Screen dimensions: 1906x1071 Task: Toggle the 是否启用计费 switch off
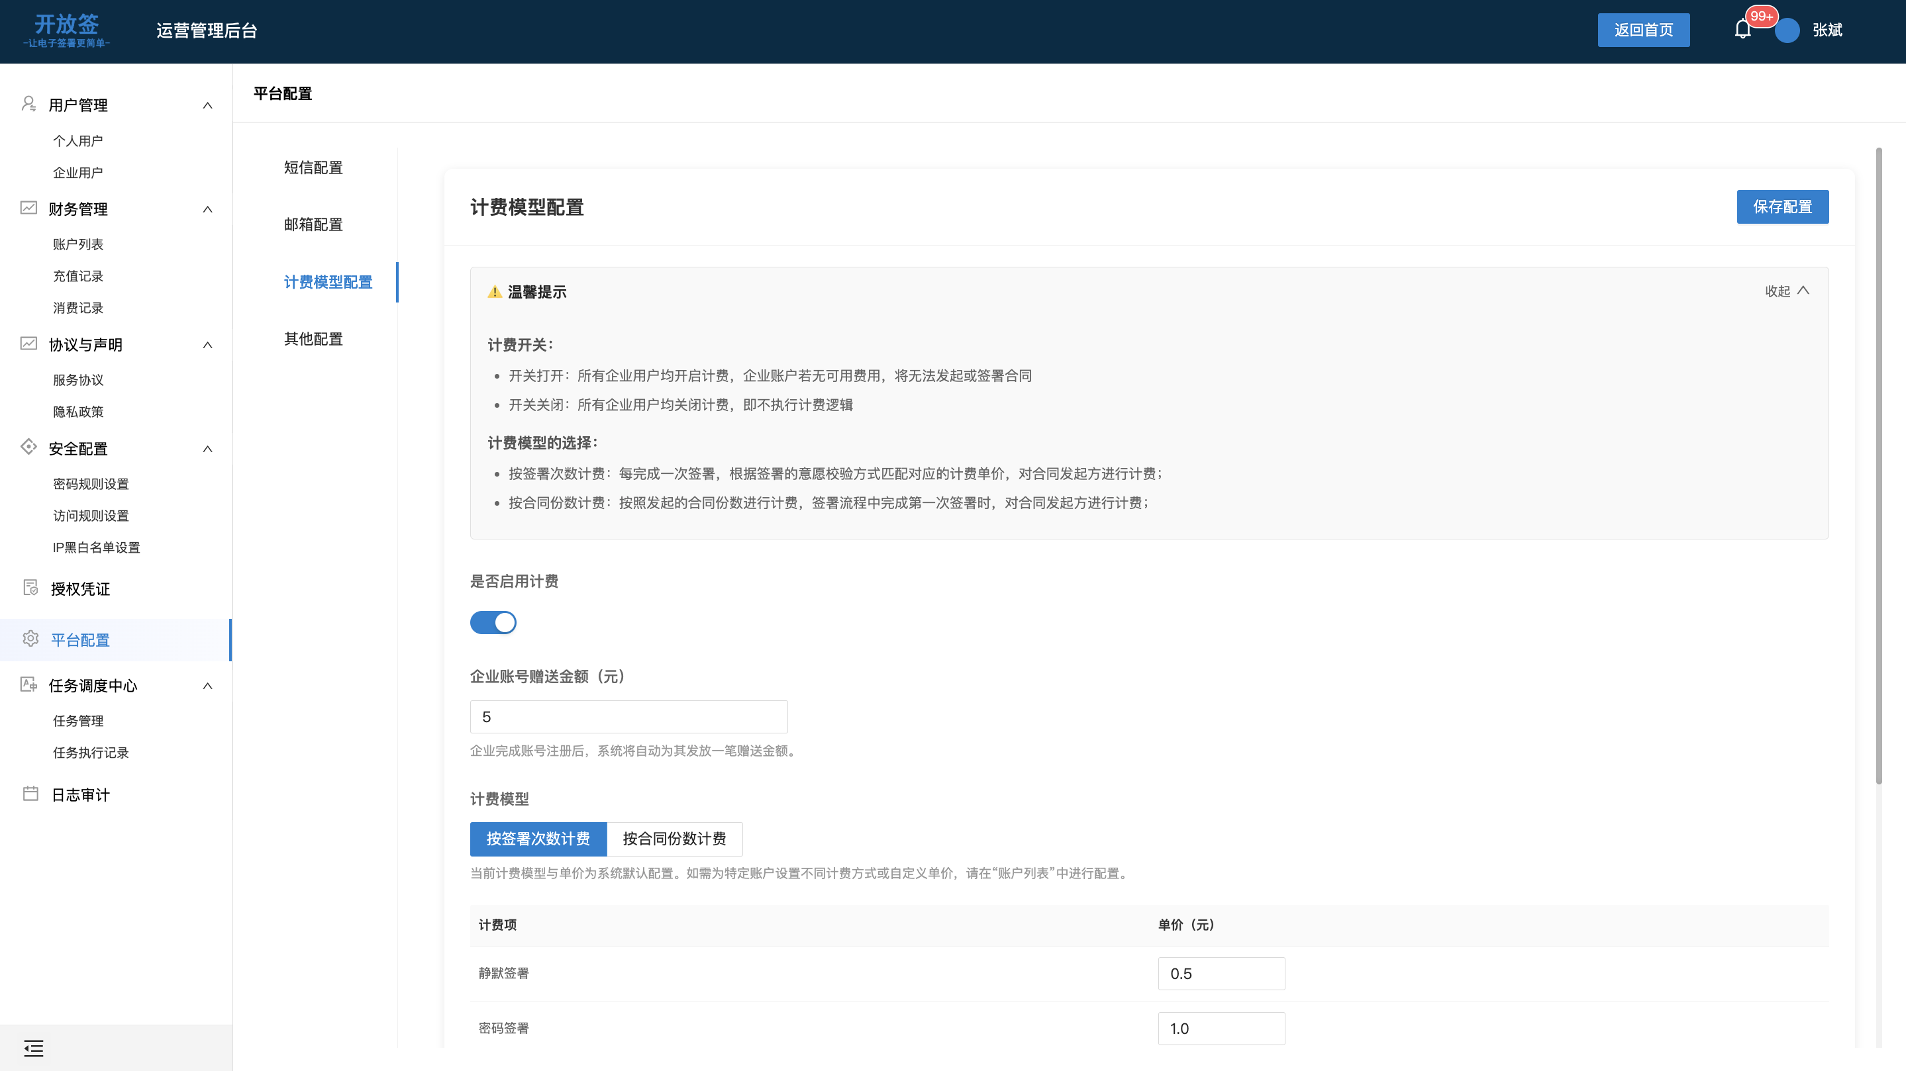tap(493, 623)
